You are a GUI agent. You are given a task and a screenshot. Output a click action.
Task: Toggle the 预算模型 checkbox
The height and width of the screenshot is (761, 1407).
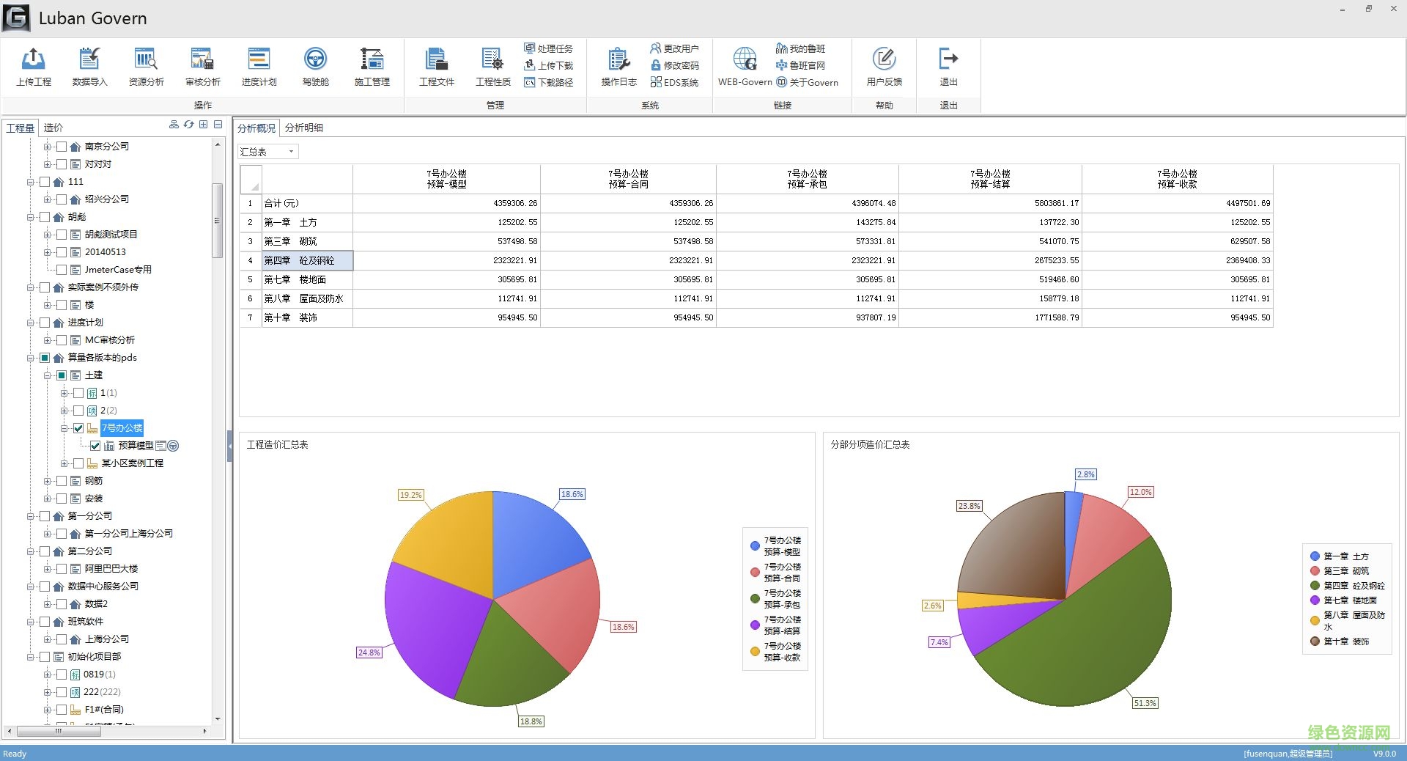[95, 446]
